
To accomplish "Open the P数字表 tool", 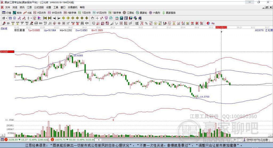I will point(70,13).
